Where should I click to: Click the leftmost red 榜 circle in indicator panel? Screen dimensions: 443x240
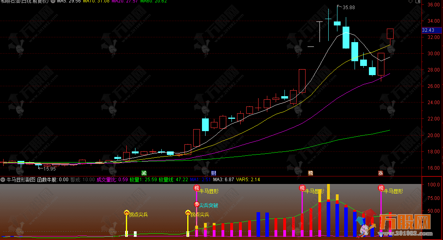(x=196, y=188)
